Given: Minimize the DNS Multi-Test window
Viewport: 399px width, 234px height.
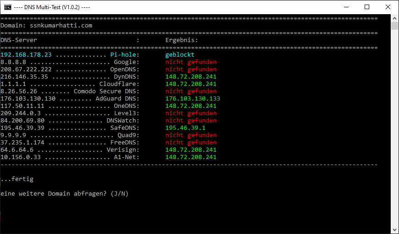Looking at the screenshot, I should pyautogui.click(x=345, y=7).
